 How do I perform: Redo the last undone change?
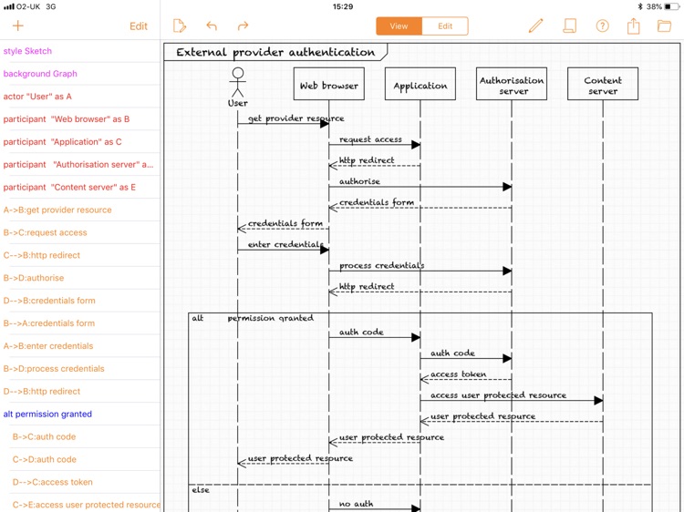[x=243, y=26]
